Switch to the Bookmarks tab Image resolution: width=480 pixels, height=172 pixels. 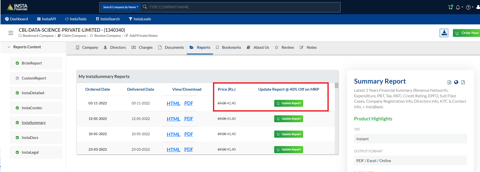(x=228, y=48)
